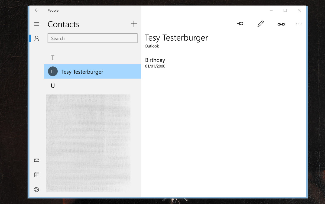Open the hamburger navigation menu
325x204 pixels.
[37, 24]
